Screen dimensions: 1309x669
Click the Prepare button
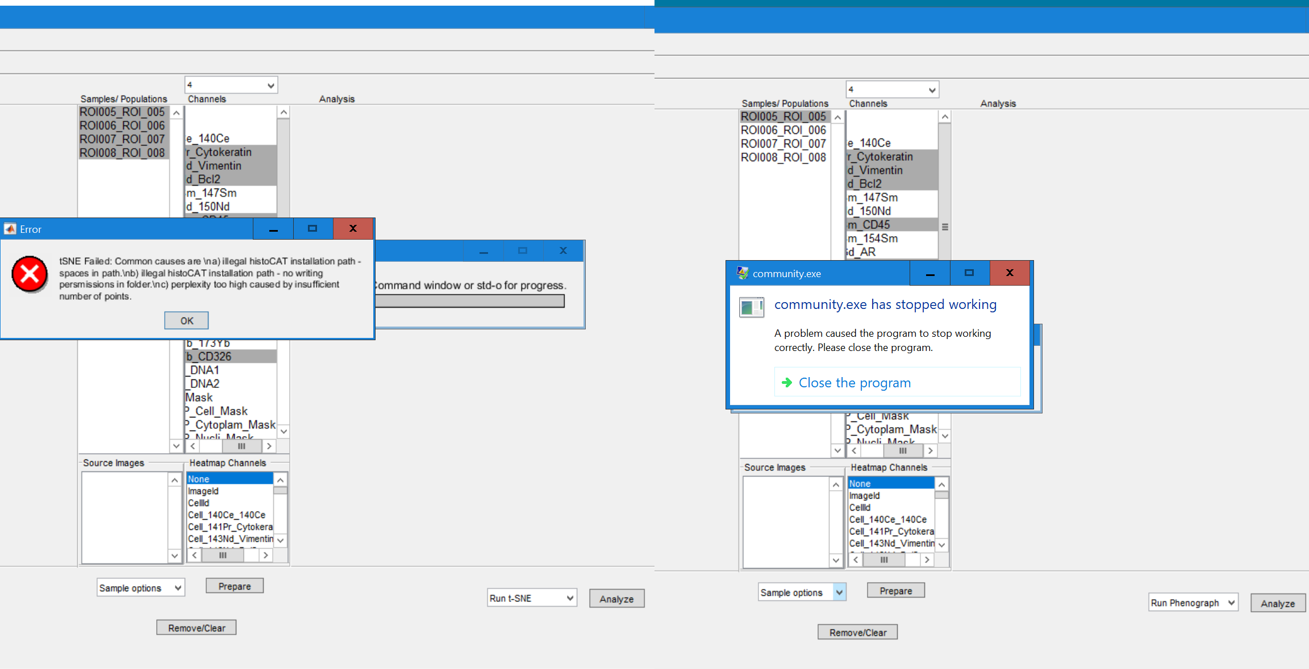pyautogui.click(x=234, y=586)
